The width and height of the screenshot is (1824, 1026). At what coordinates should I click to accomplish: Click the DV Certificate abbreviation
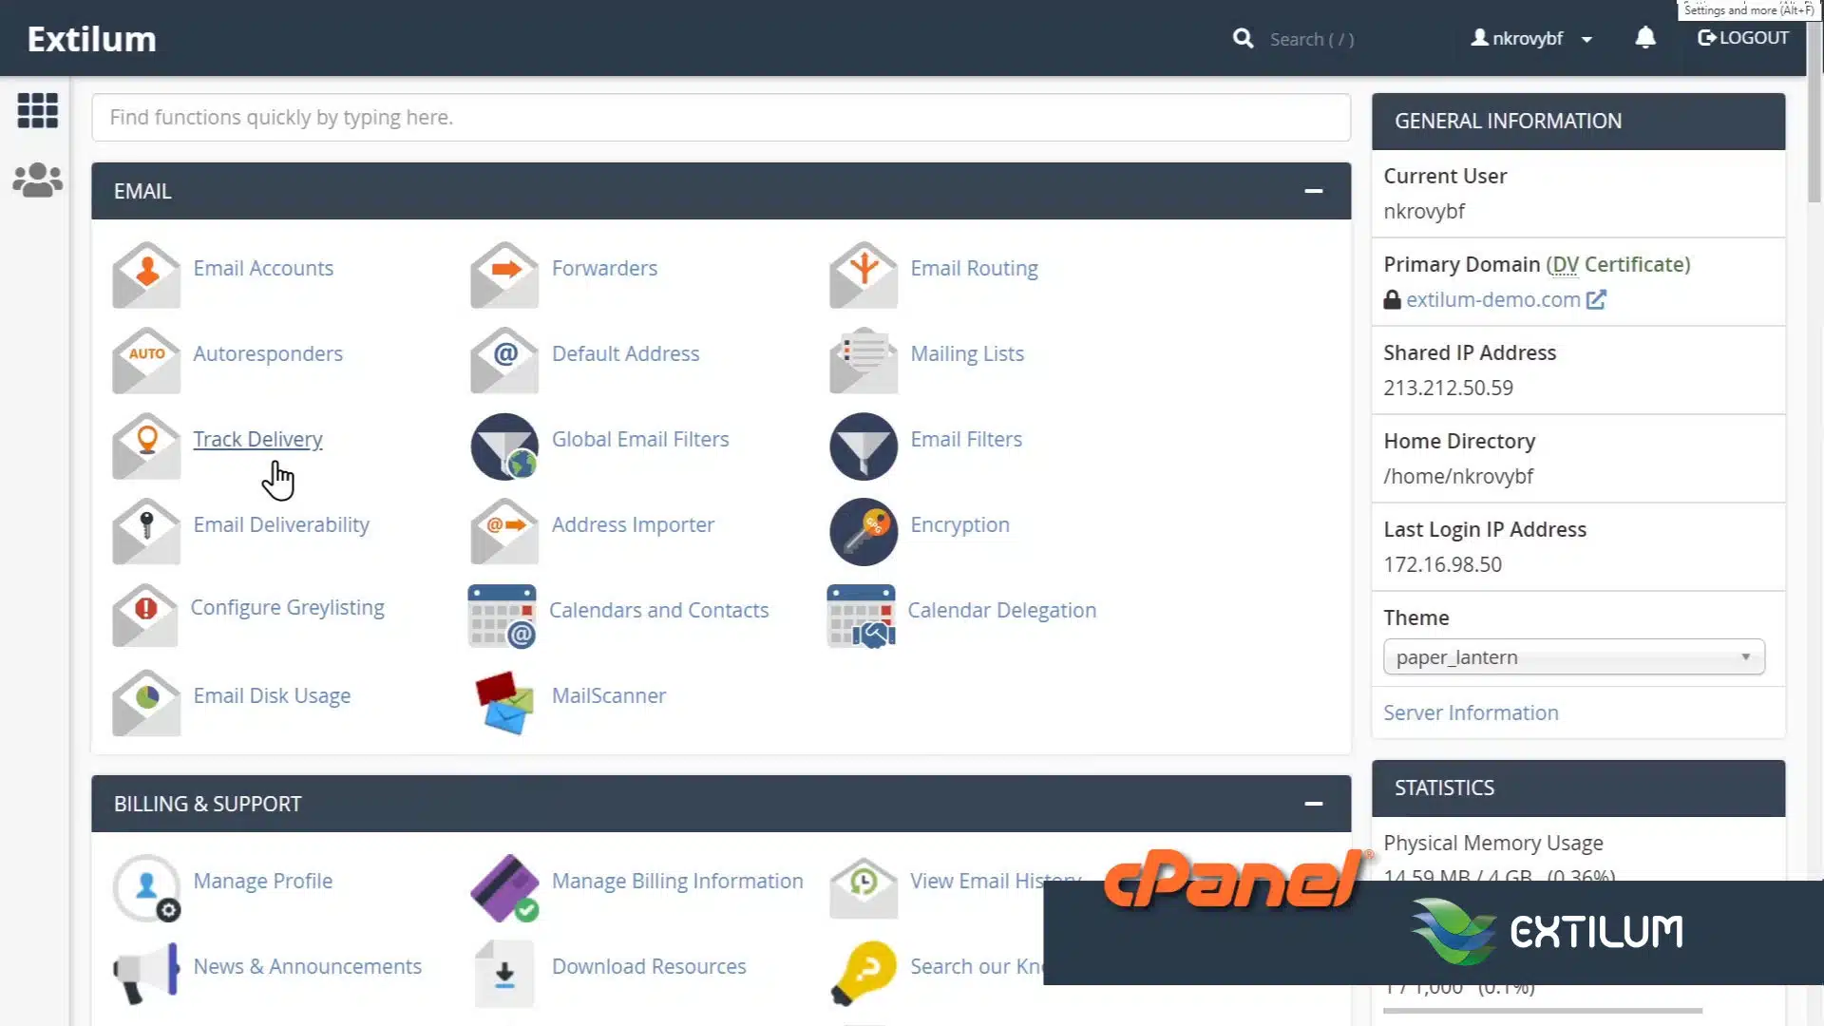coord(1565,264)
